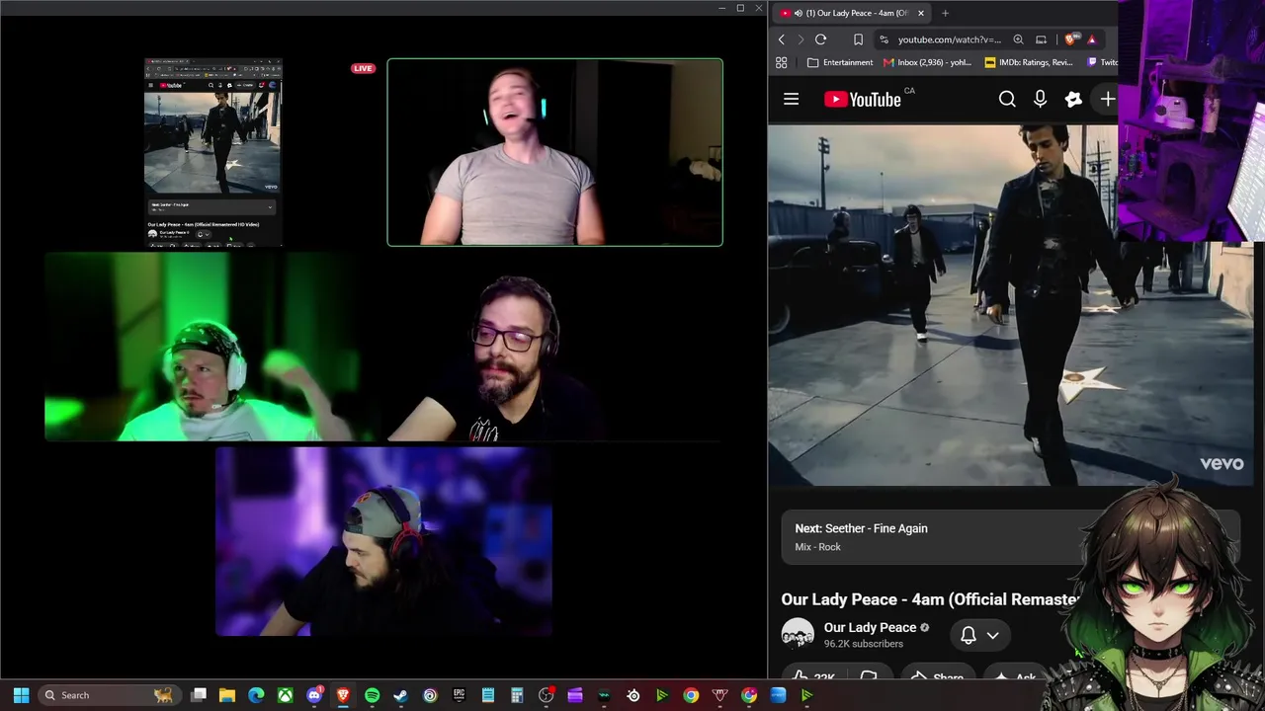This screenshot has height=711, width=1265.
Task: Switch to Brave browser on the taskbar
Action: click(x=343, y=695)
